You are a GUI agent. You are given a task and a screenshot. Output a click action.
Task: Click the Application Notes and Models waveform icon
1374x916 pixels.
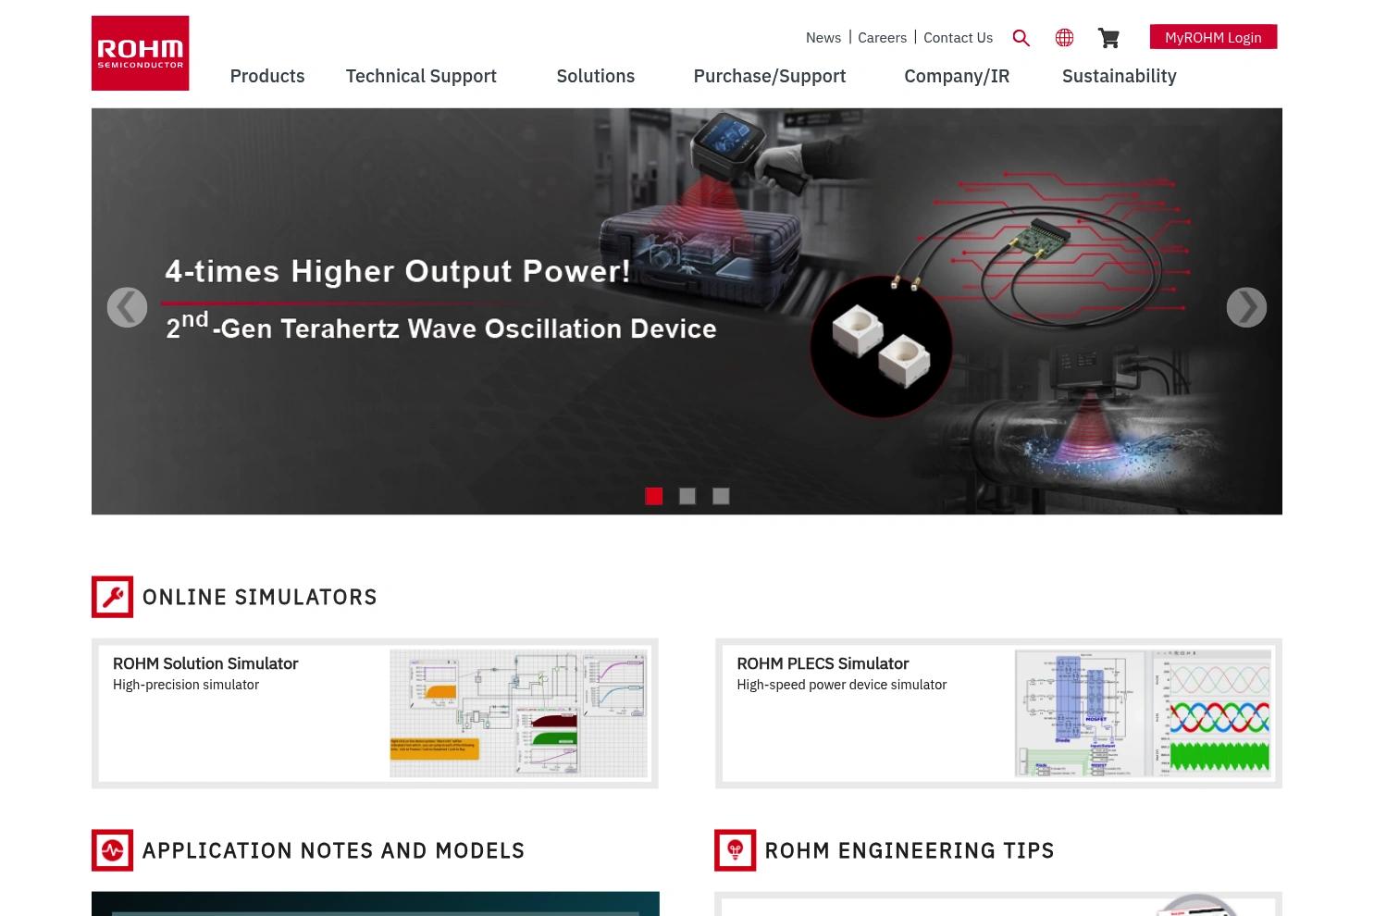pos(112,850)
